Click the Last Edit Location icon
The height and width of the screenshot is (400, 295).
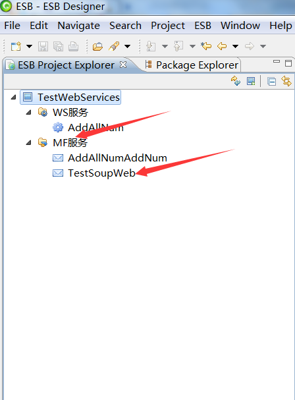tap(206, 46)
